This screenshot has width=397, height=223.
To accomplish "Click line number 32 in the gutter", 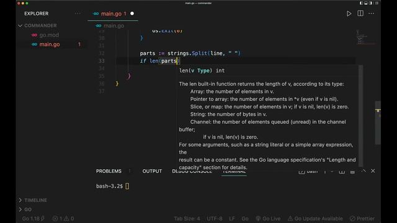I will (x=102, y=53).
